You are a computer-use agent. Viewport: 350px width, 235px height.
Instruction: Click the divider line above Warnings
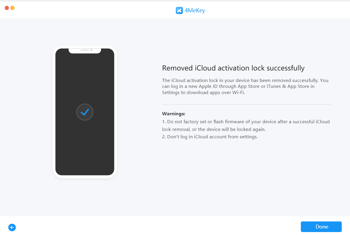pyautogui.click(x=247, y=104)
